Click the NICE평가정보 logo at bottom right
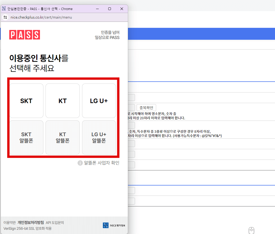275x234 pixels. (114, 225)
